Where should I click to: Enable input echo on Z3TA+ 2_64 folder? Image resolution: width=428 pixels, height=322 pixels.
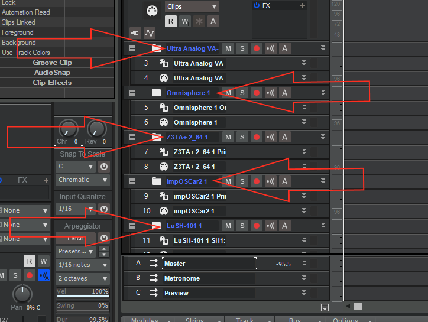271,137
